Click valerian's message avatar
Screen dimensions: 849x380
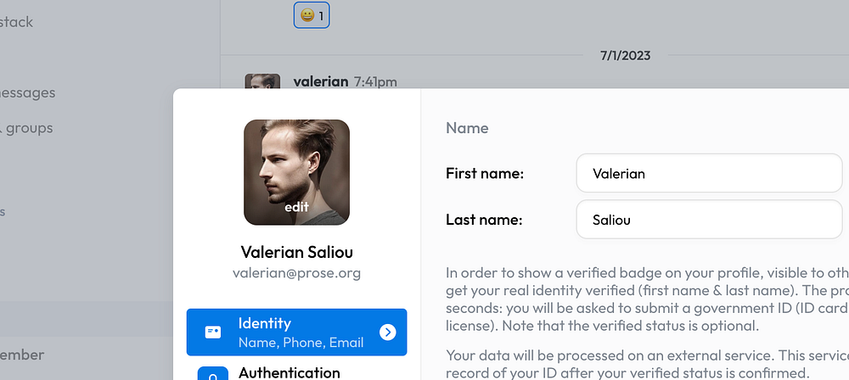(262, 82)
